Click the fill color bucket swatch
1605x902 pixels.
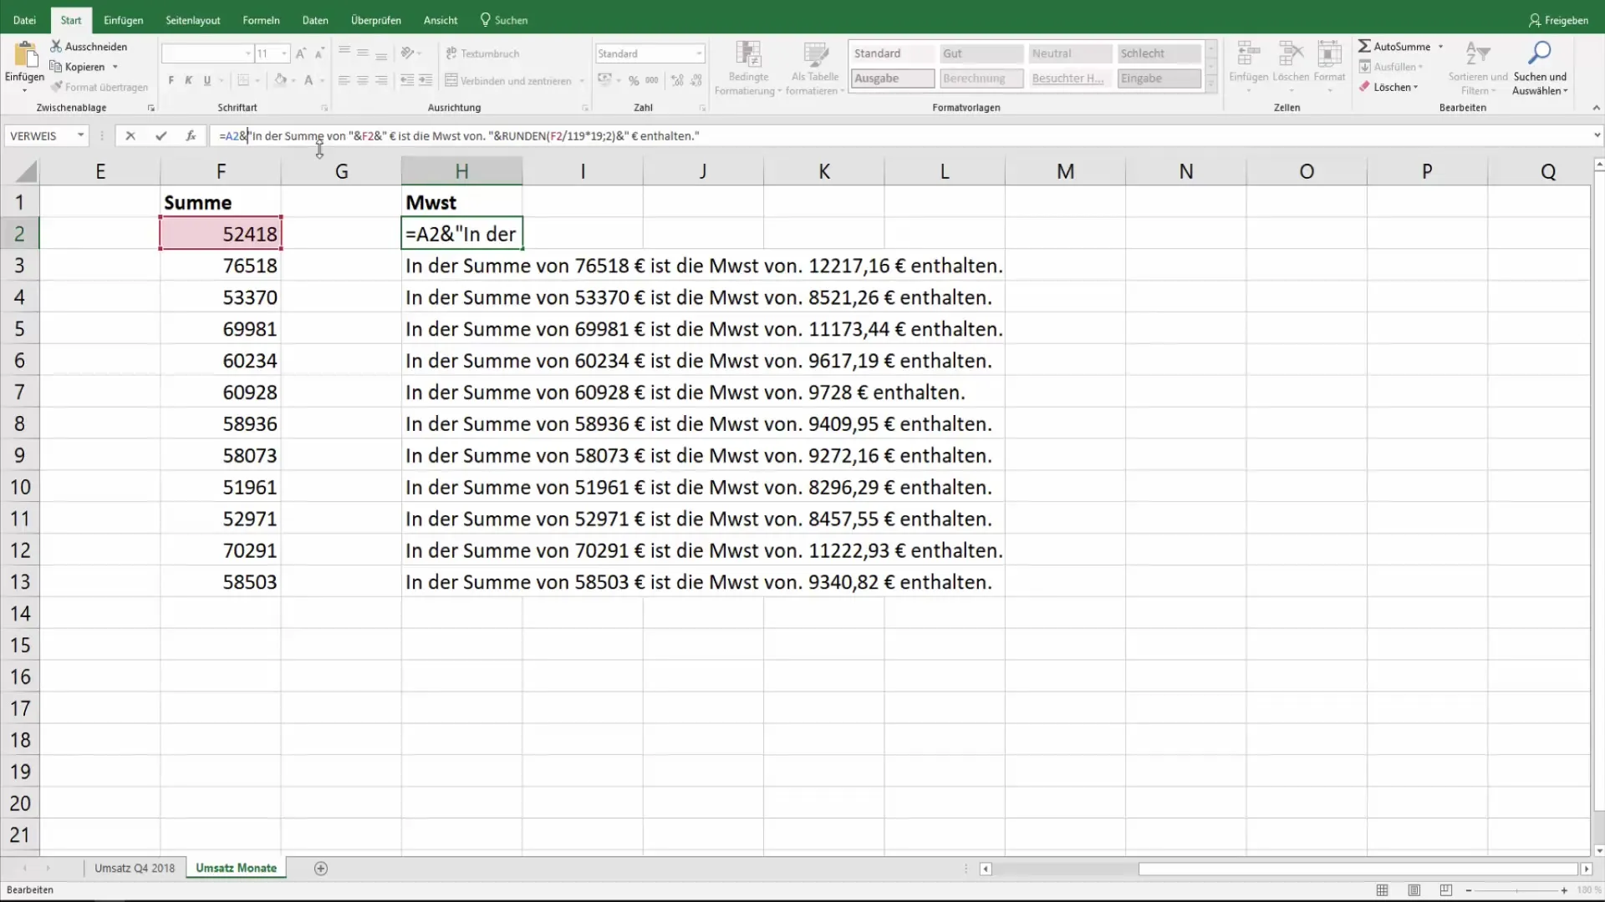(281, 81)
